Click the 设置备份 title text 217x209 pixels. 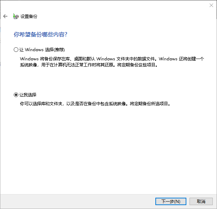point(29,16)
